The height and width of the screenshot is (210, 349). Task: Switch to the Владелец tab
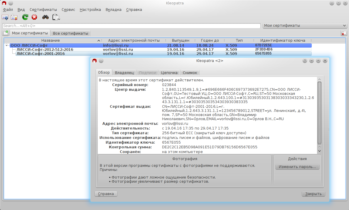(124, 73)
